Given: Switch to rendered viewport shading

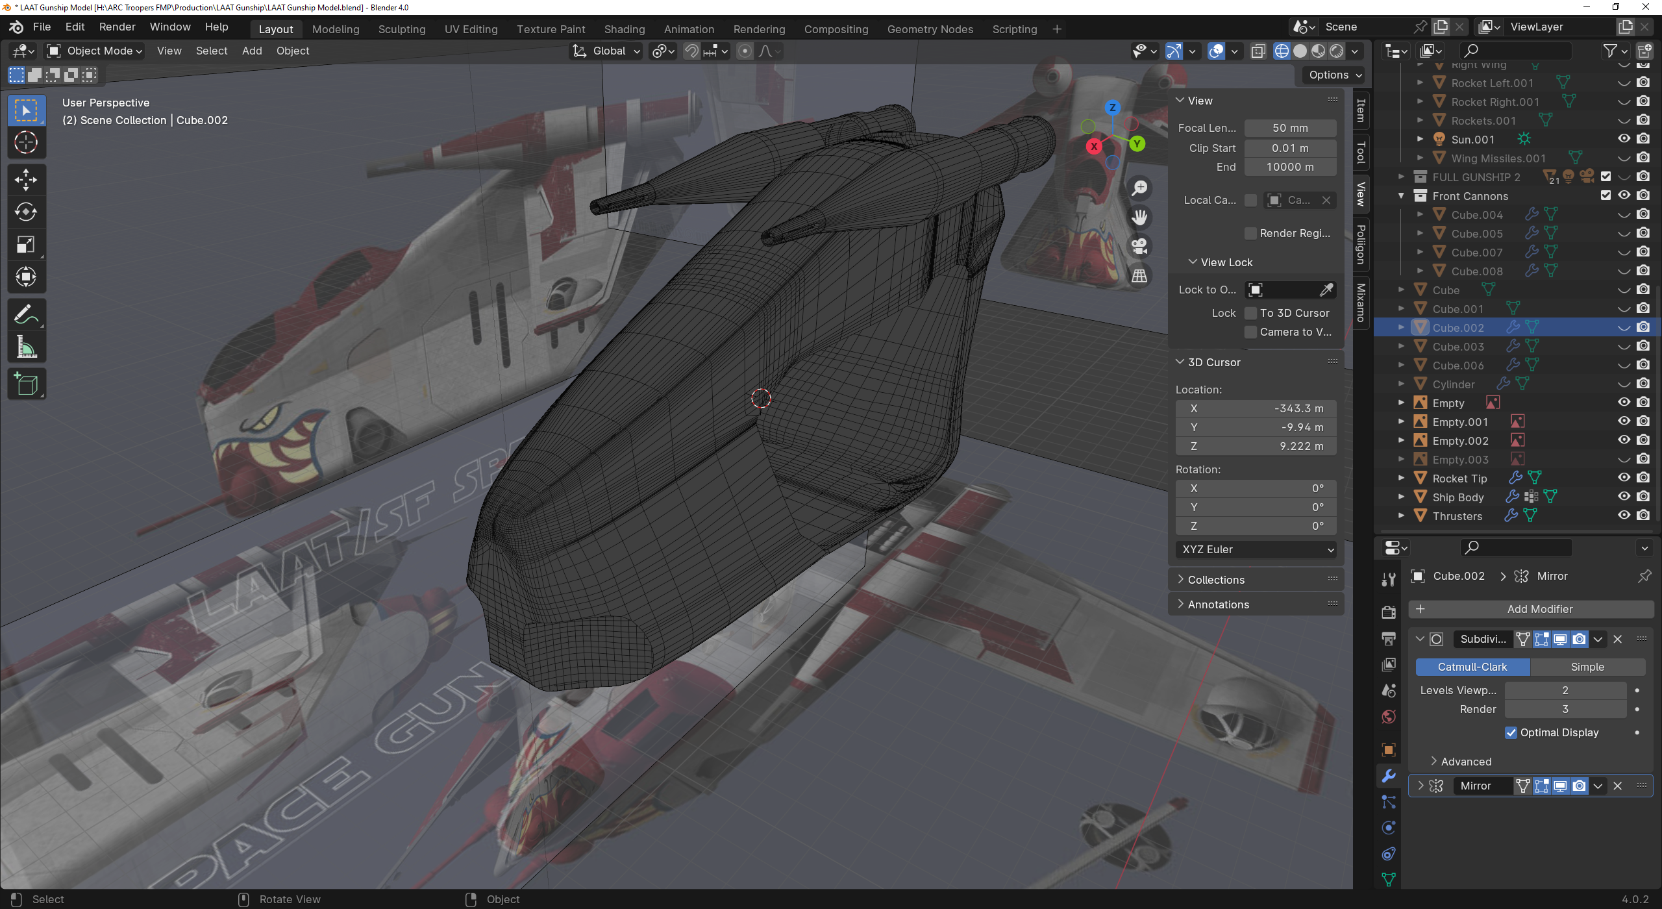Looking at the screenshot, I should (1336, 51).
